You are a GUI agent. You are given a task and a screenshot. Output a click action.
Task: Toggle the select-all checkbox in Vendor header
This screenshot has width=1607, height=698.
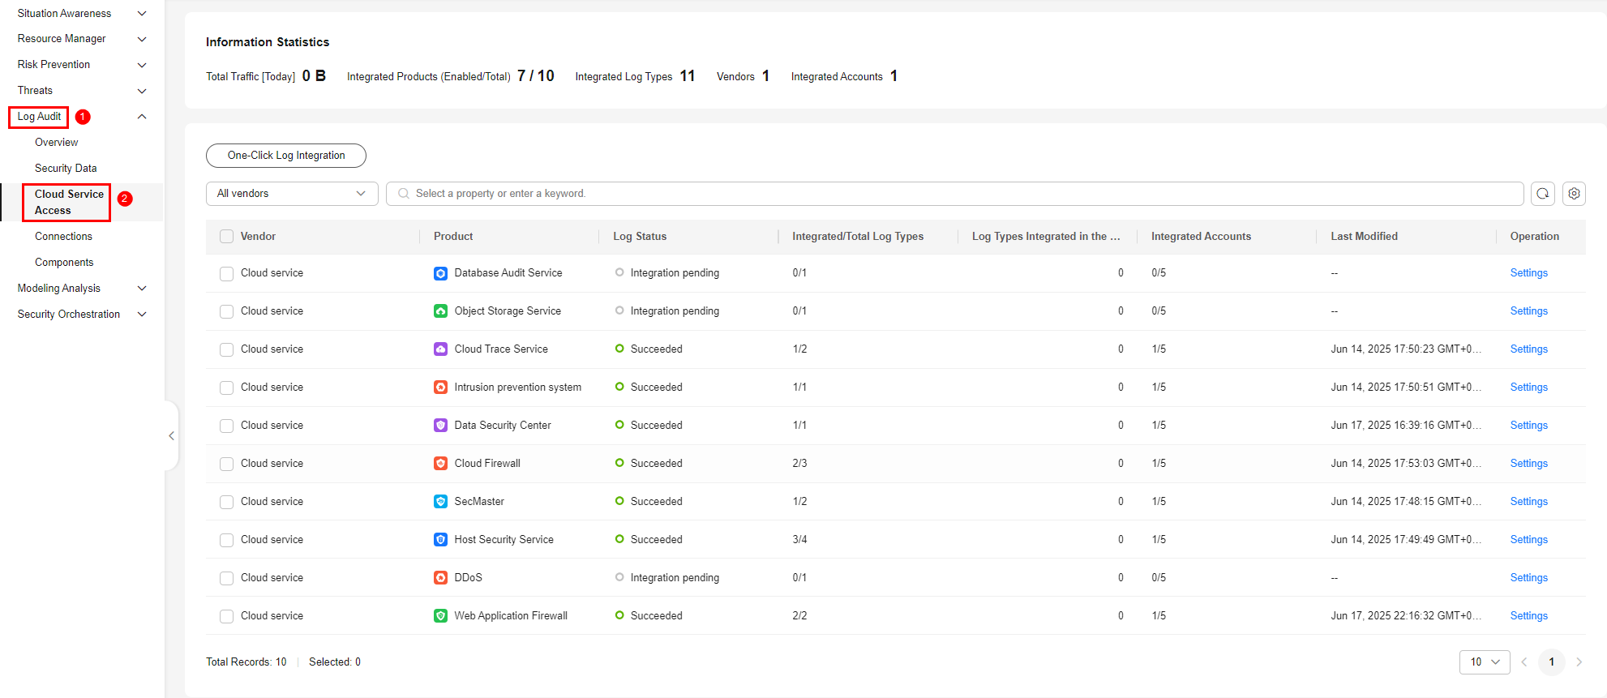(x=227, y=237)
